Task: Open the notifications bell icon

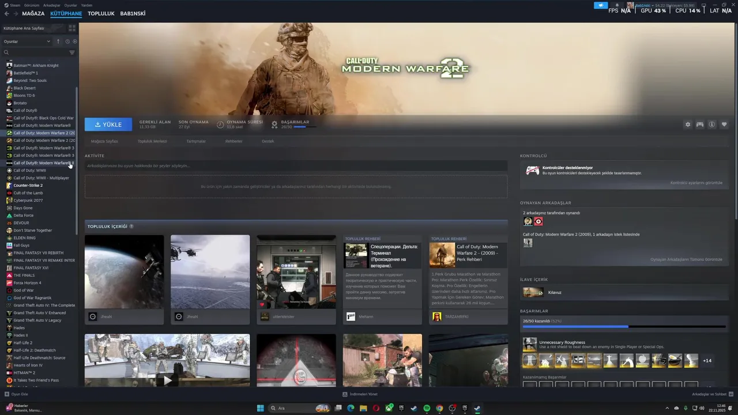Action: click(x=617, y=5)
